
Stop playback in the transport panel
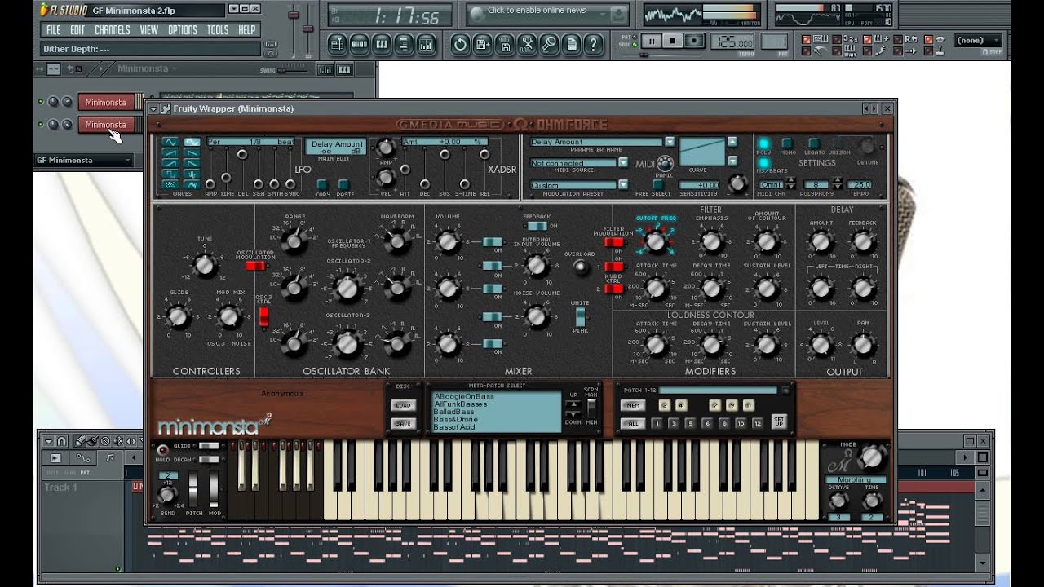click(672, 41)
